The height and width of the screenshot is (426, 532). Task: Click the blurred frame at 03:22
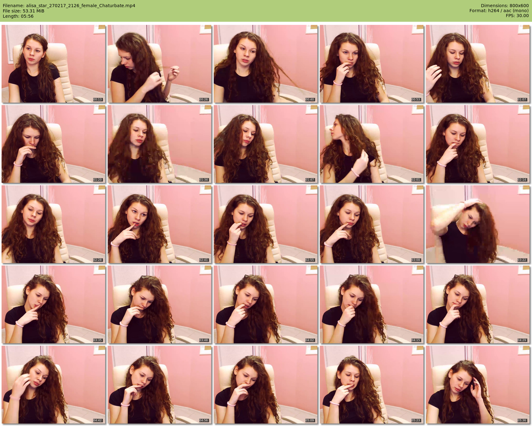[x=478, y=224]
